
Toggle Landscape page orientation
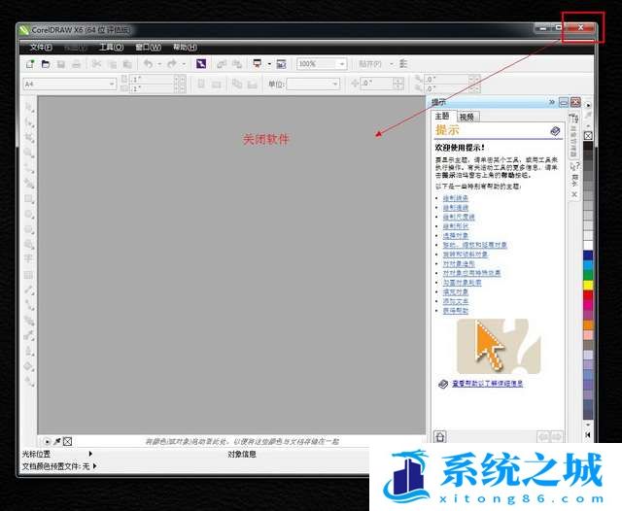click(216, 85)
